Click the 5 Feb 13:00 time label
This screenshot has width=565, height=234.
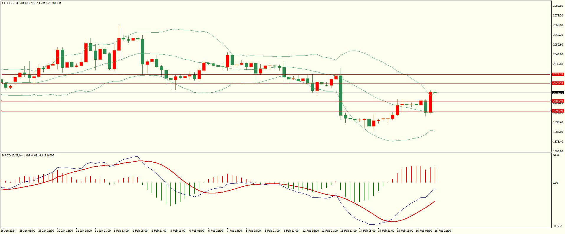pos(178,231)
